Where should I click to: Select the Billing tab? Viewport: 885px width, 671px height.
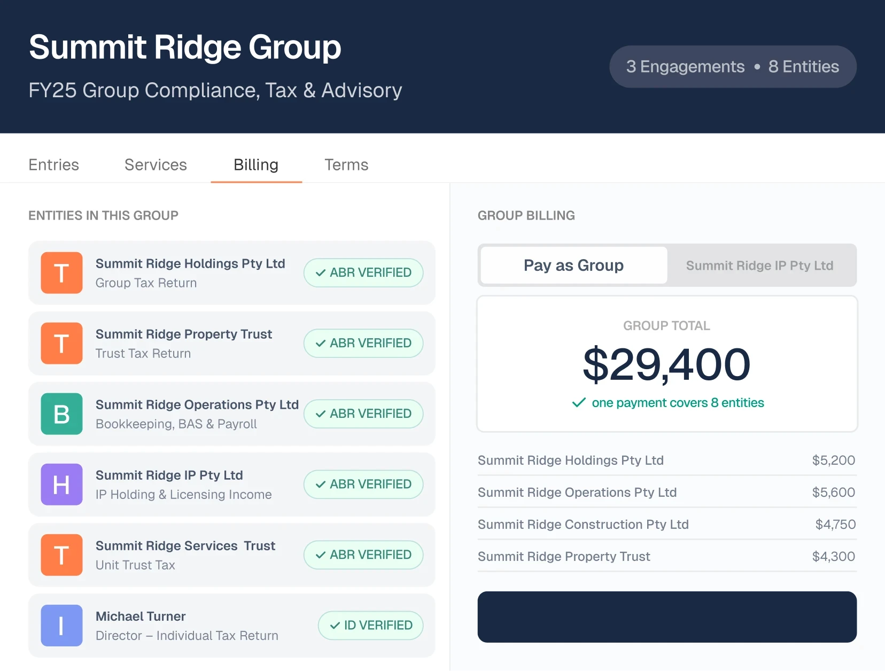click(256, 165)
